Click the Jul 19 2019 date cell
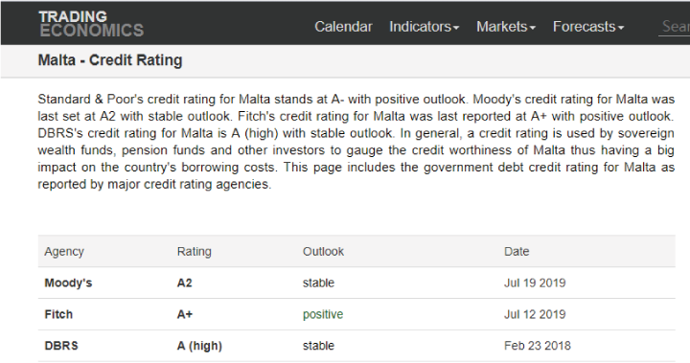This screenshot has height=363, width=690. click(535, 283)
